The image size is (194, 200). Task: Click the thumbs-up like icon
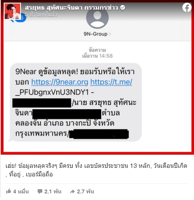tap(9, 191)
